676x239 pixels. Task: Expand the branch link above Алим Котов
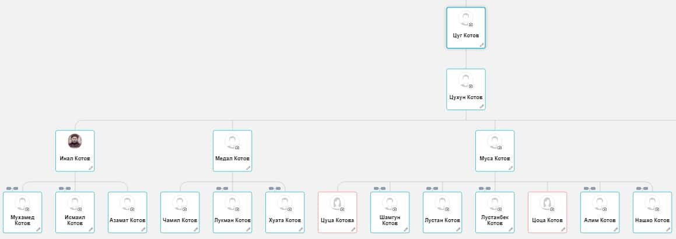(589, 188)
